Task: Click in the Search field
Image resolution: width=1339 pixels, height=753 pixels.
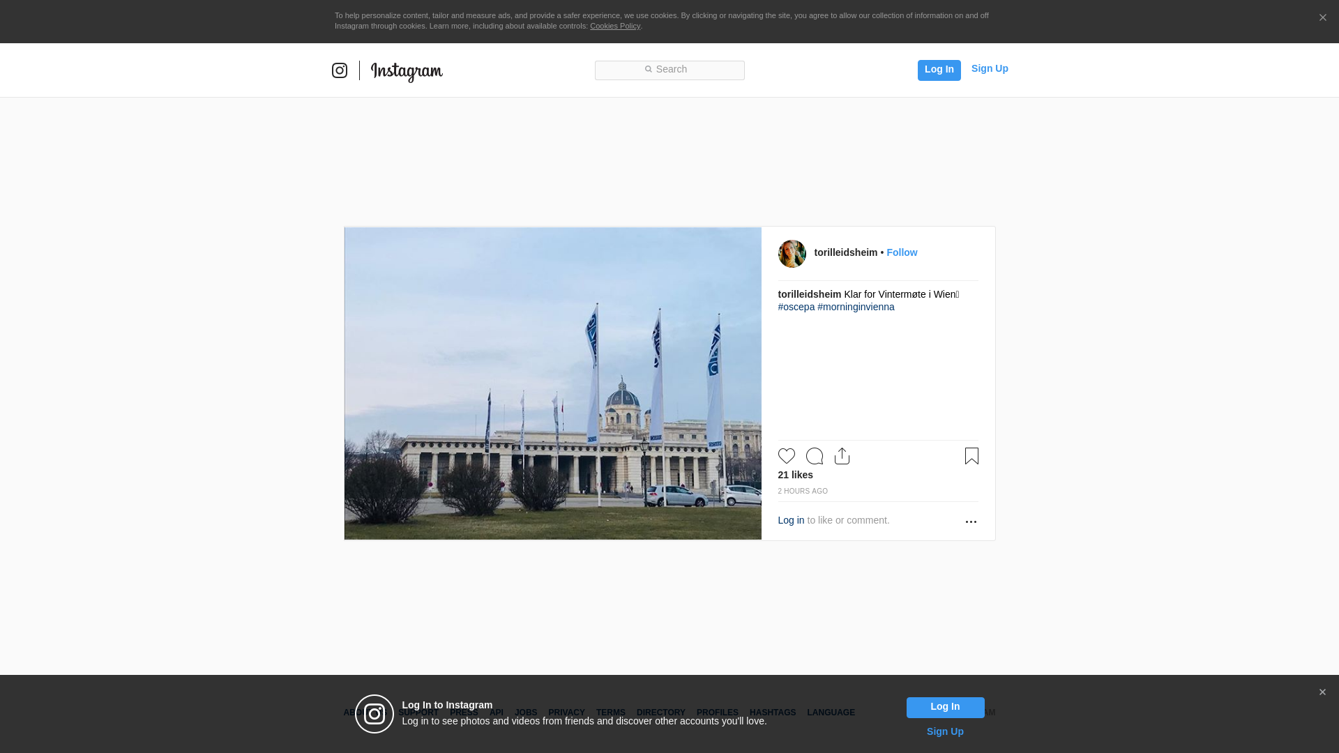Action: [x=669, y=70]
